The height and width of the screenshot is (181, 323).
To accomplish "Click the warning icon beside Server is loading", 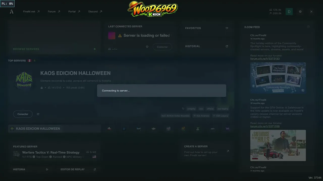I will (x=120, y=36).
